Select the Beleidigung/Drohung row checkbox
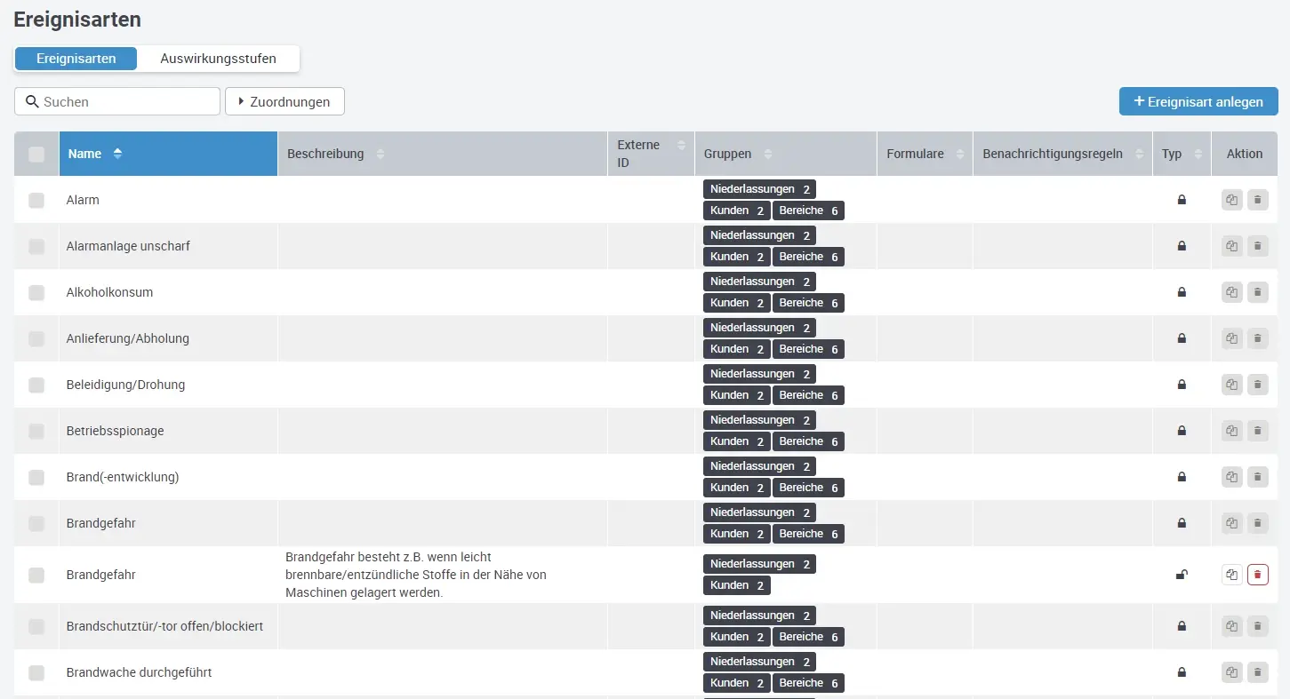Screen dimensions: 1290x699 [36, 385]
